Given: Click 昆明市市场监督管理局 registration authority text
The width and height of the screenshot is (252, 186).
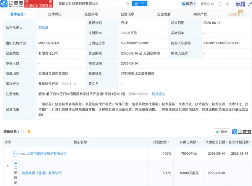Looking at the screenshot, I should coord(137,74).
